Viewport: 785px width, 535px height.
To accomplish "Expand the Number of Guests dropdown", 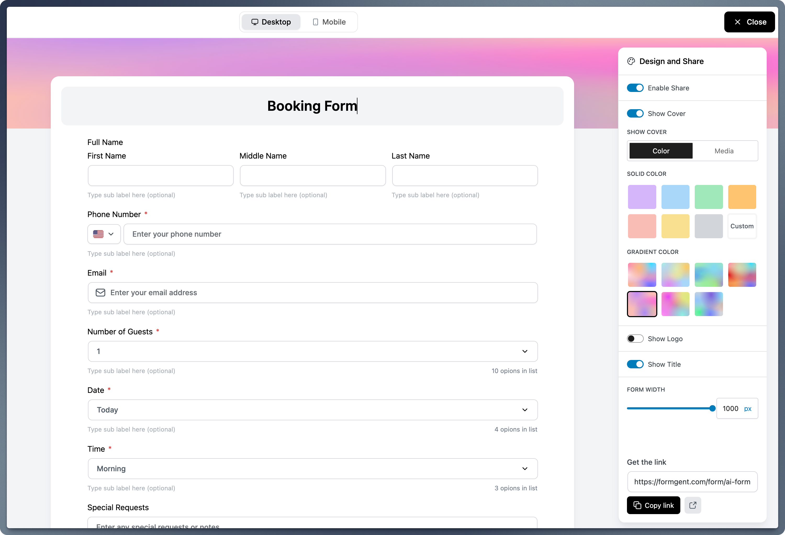I will pos(312,351).
